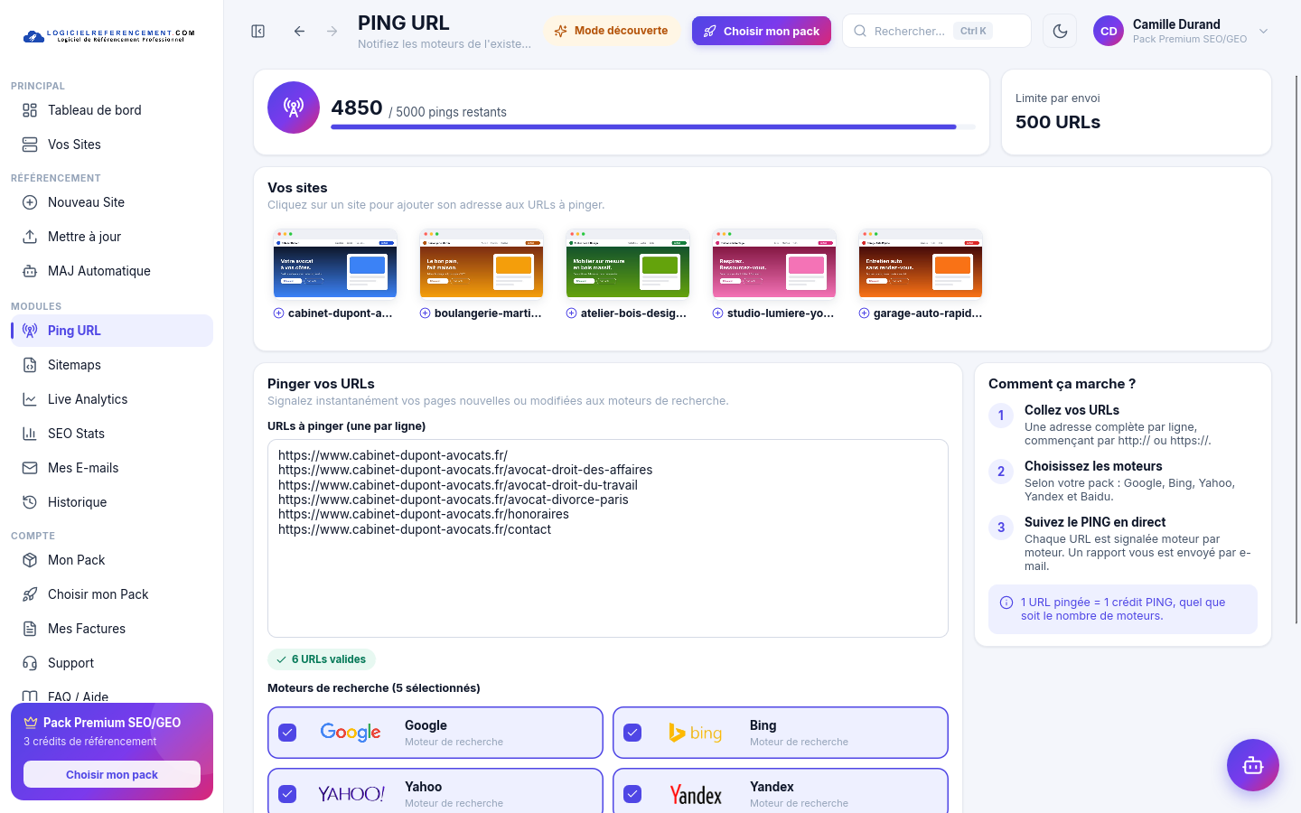
Task: Uncheck the Yandex search engine checkbox
Action: pos(632,794)
